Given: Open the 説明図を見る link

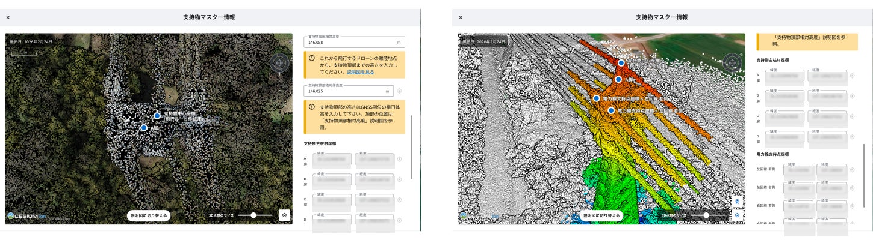Looking at the screenshot, I should tap(360, 71).
